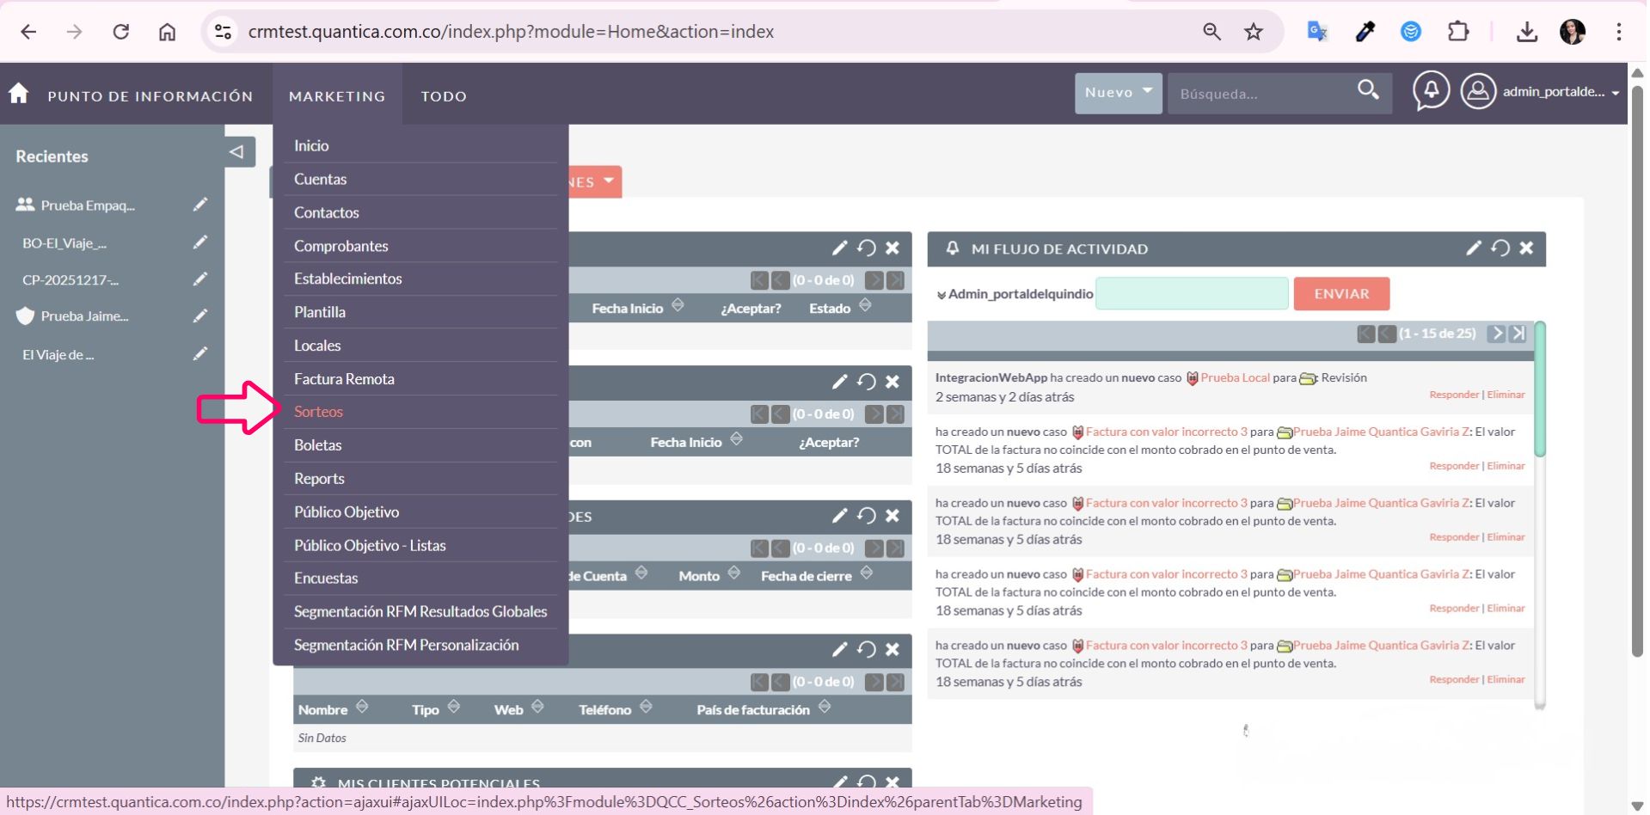Click the notifications bell icon
The image size is (1650, 815).
coord(1431,90)
